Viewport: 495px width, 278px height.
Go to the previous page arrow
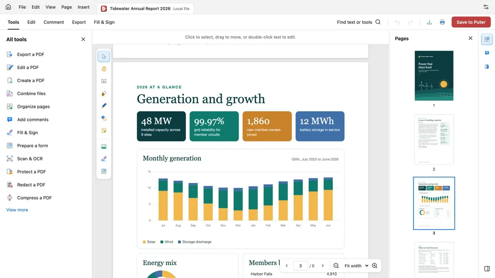point(287,266)
